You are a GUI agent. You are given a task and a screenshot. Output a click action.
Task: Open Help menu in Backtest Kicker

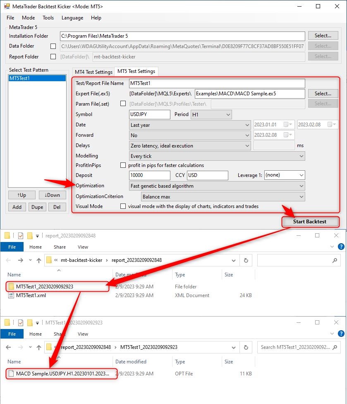coord(96,18)
